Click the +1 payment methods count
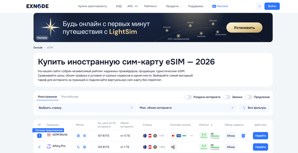This screenshot has width=298, height=153. pyautogui.click(x=192, y=136)
